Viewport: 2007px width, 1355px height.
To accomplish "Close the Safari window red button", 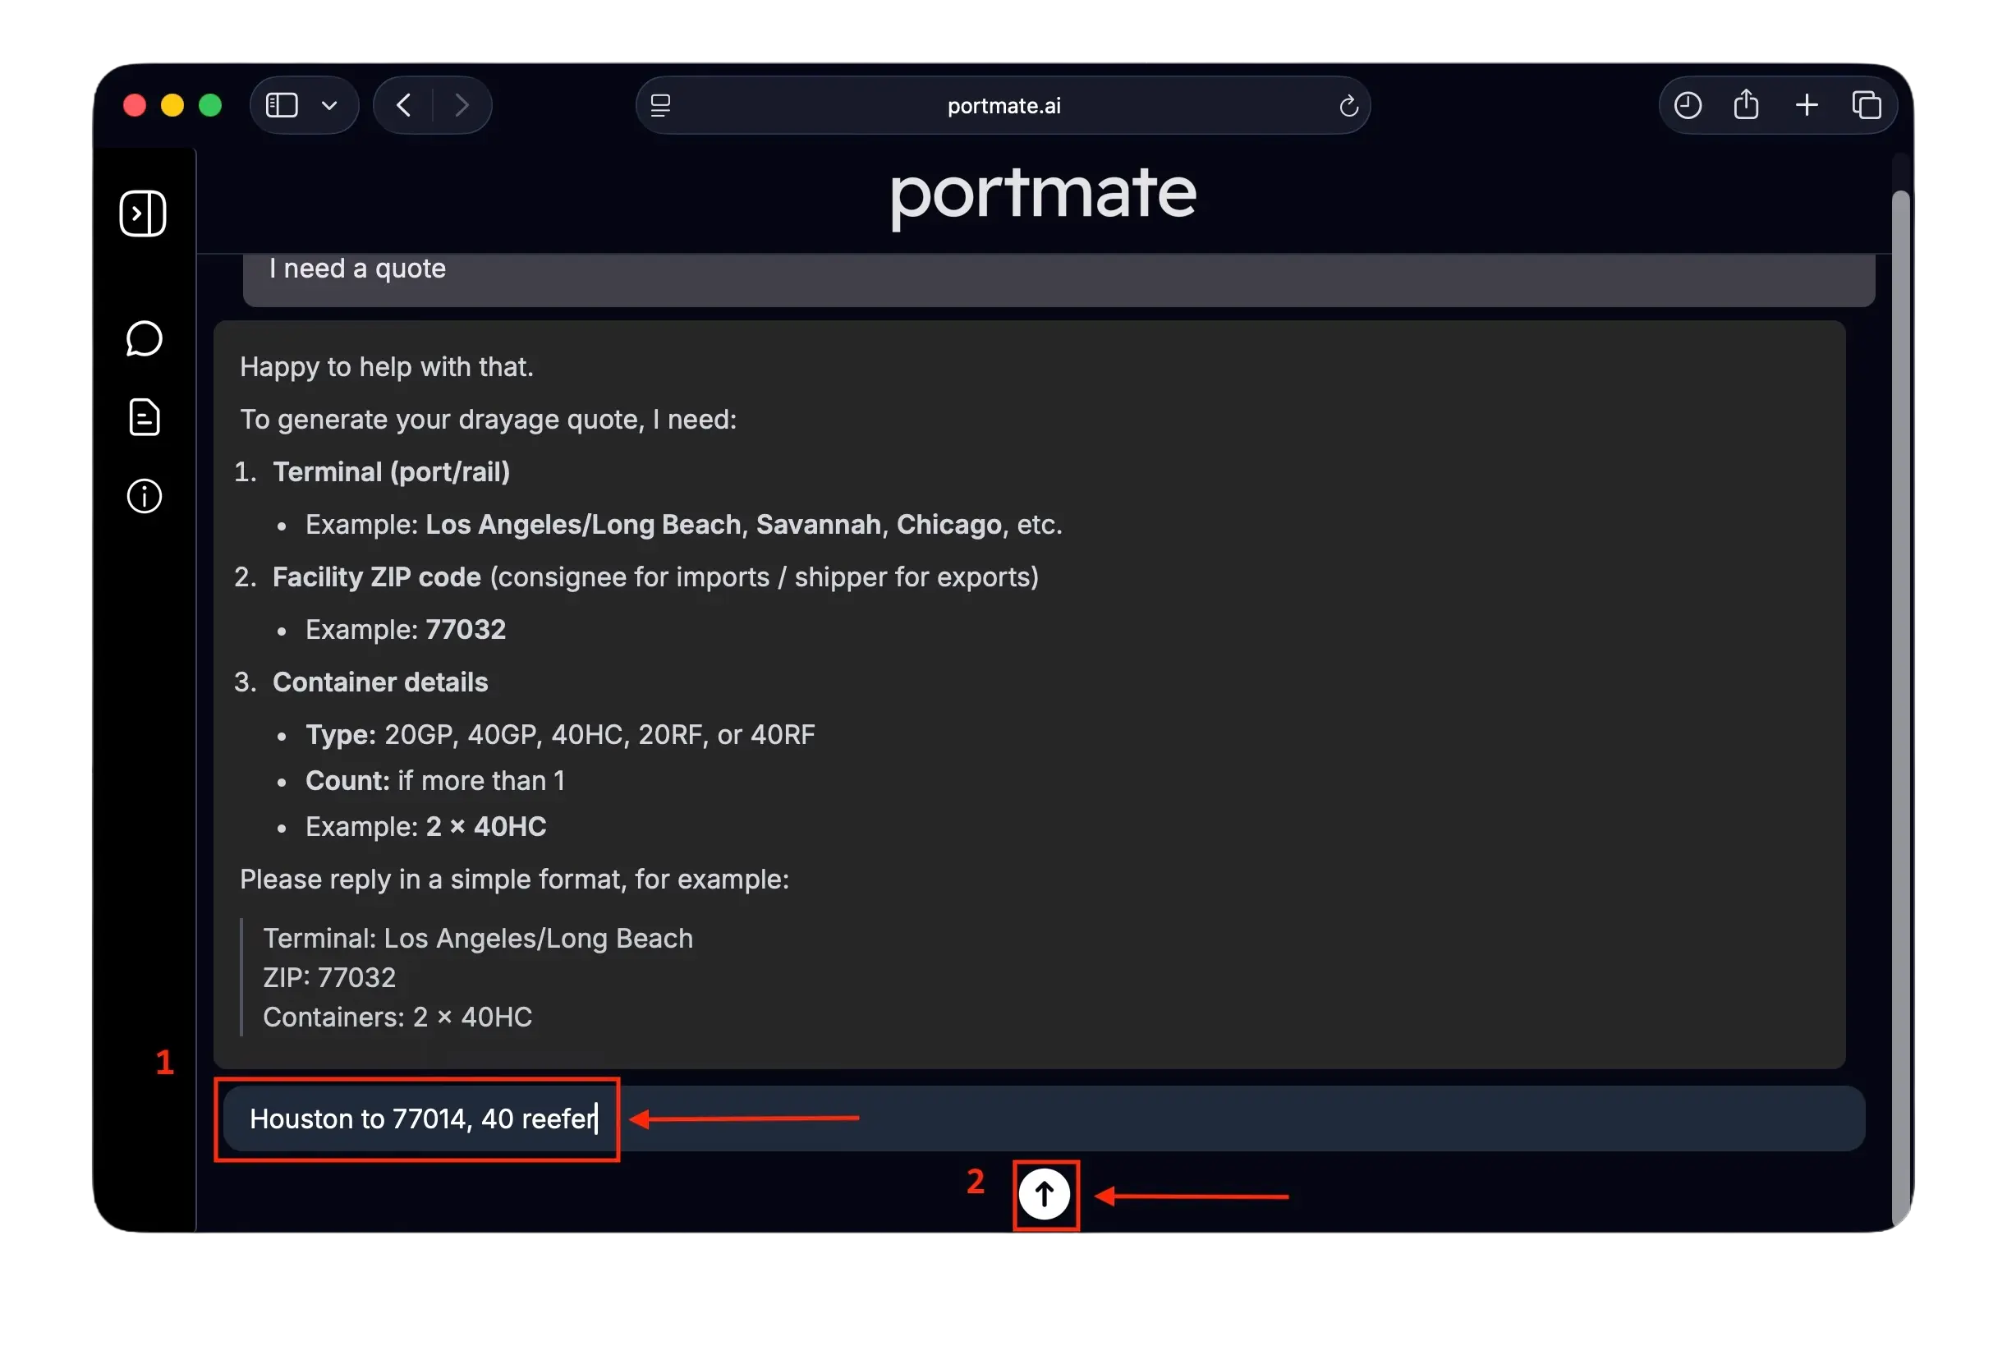I will [x=134, y=105].
